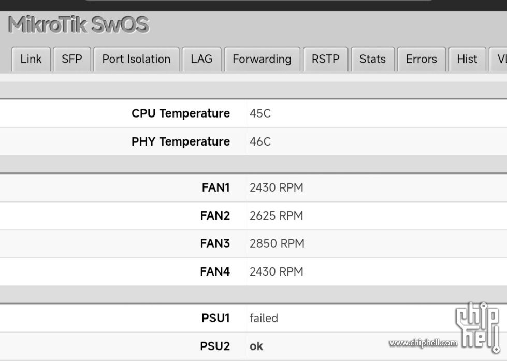Switch to the Hist tab
Viewport: 507px width, 361px height.
[467, 59]
